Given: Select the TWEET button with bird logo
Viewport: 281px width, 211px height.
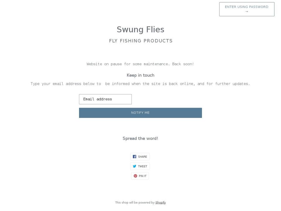Looking at the screenshot, I should [x=140, y=166].
